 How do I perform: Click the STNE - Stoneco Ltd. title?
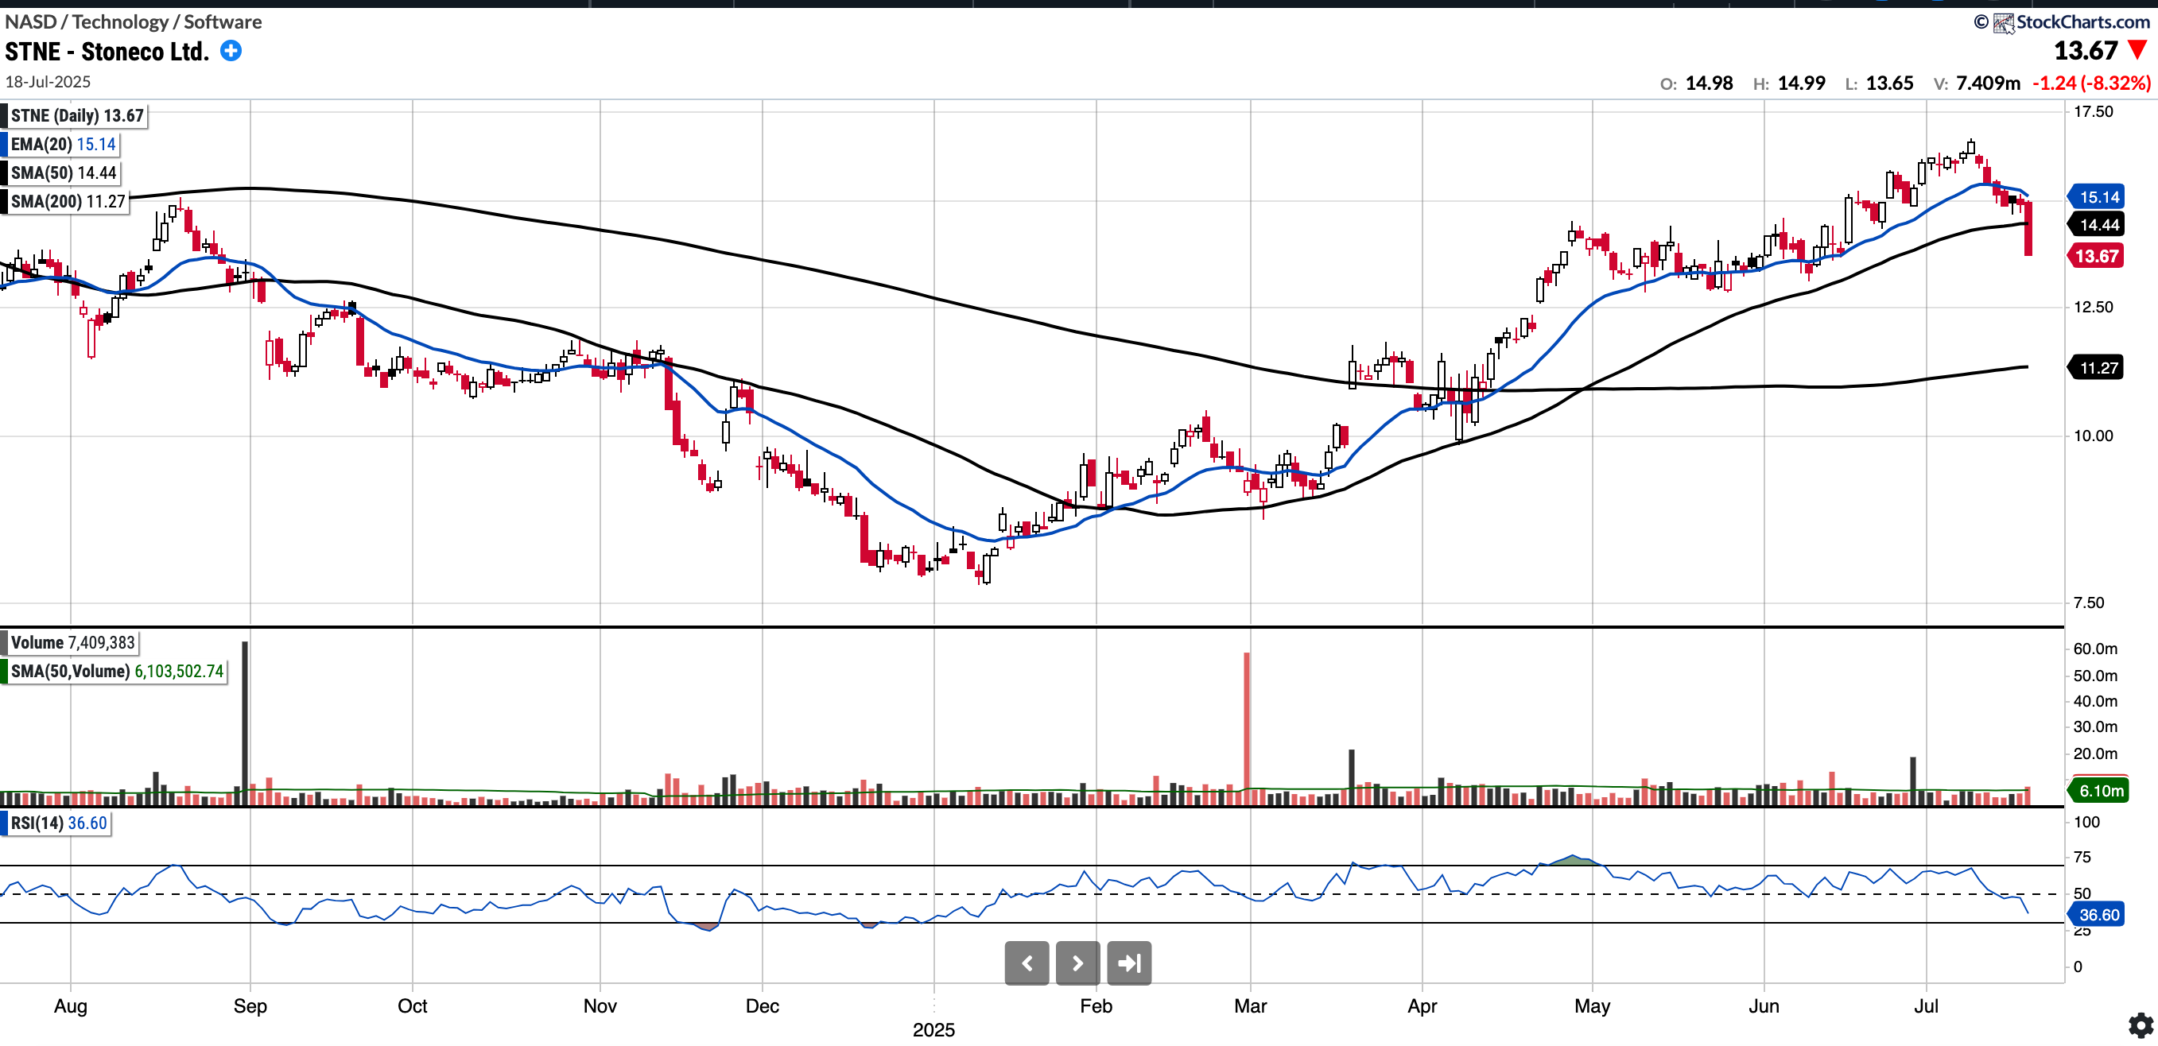[x=107, y=52]
